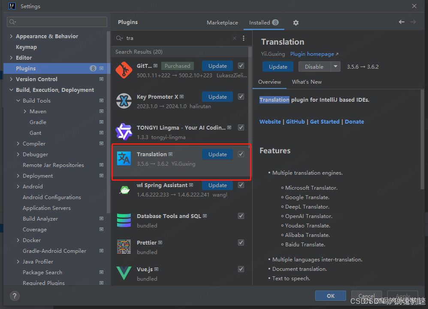Image resolution: width=428 pixels, height=309 pixels.
Task: Click the Database Tools and SQL icon
Action: tap(124, 221)
